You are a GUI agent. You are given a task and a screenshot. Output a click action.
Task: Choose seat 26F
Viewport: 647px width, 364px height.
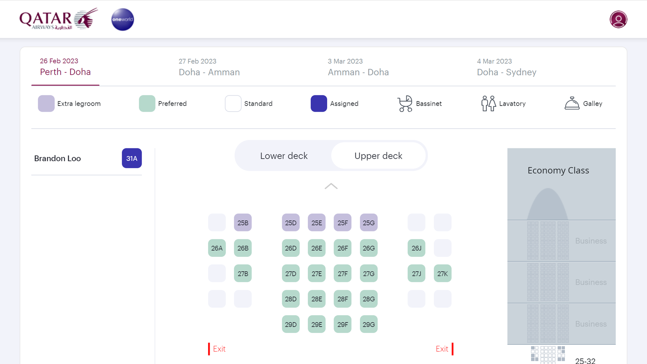tap(343, 248)
